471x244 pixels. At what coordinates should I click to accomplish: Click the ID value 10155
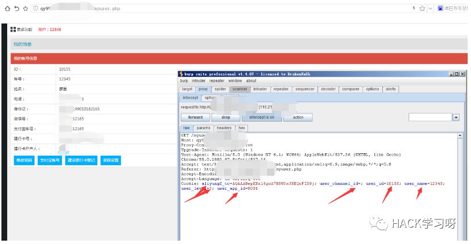(x=65, y=69)
